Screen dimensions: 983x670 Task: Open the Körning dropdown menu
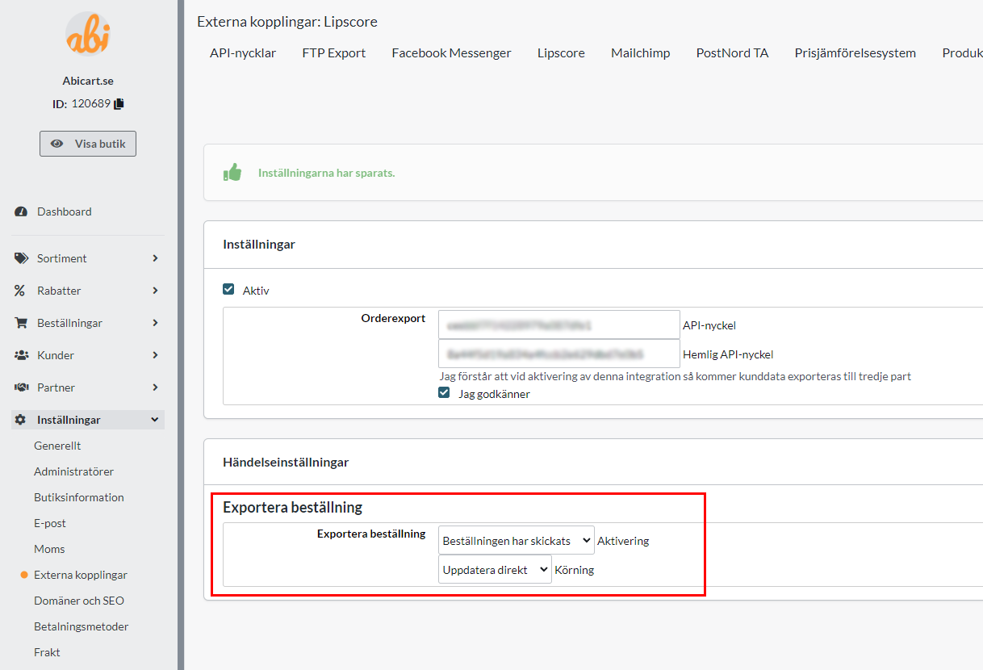(495, 570)
